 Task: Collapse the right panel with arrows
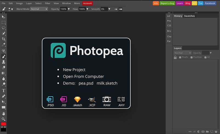coord(196,13)
